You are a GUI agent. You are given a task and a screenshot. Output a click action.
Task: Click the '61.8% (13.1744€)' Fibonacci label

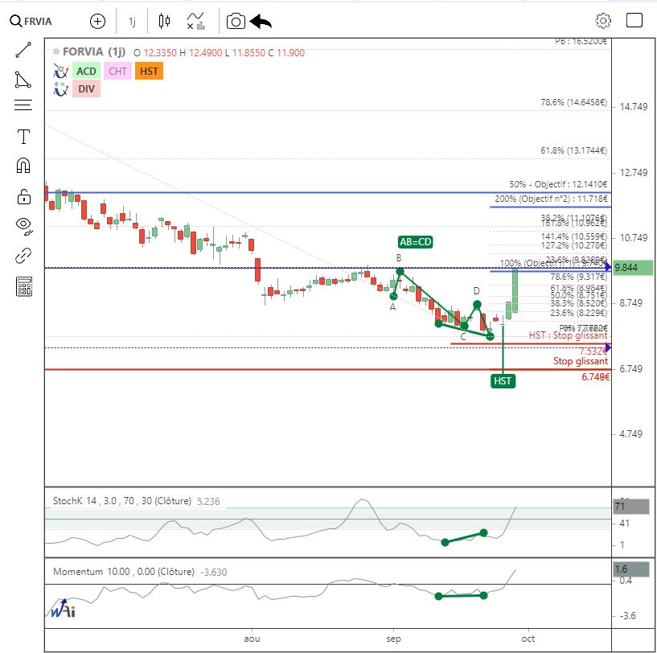coord(573,150)
